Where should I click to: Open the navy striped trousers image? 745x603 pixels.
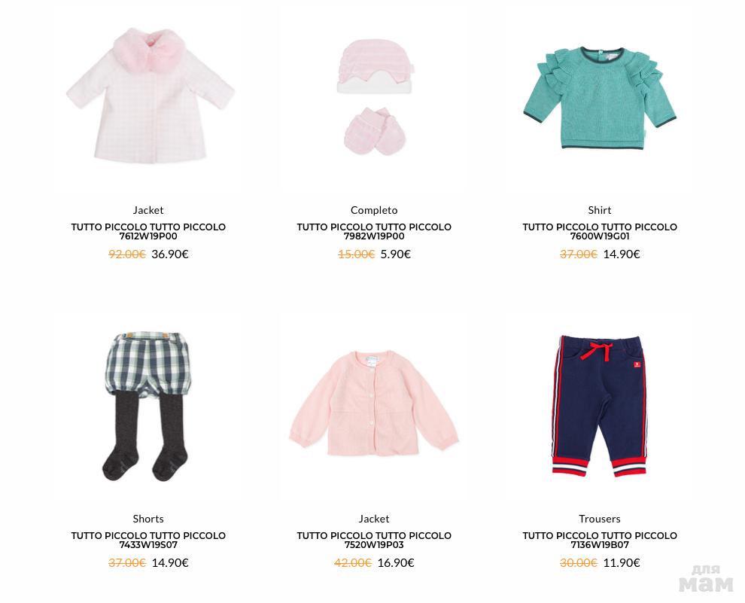coord(600,407)
